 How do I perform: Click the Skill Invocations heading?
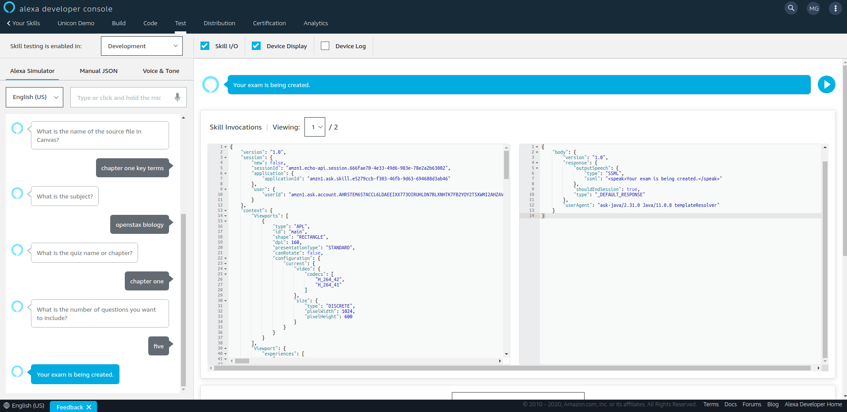pyautogui.click(x=235, y=127)
